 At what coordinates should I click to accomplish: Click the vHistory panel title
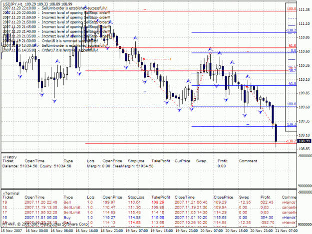[9, 157]
